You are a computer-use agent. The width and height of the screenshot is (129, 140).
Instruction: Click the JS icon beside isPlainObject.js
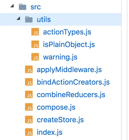(35, 44)
